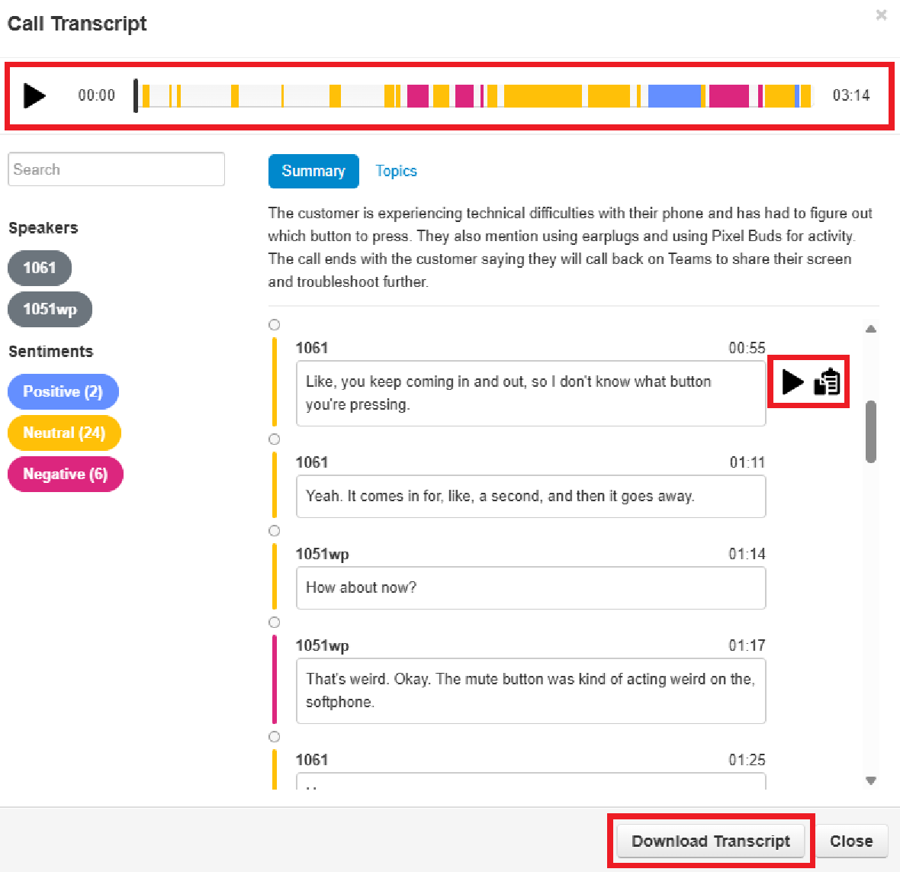Copy the 00:55 transcript text via clipboard icon
The width and height of the screenshot is (900, 872).
pos(827,381)
